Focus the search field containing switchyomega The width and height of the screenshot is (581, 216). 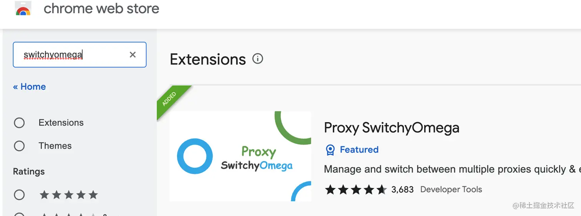click(x=73, y=55)
